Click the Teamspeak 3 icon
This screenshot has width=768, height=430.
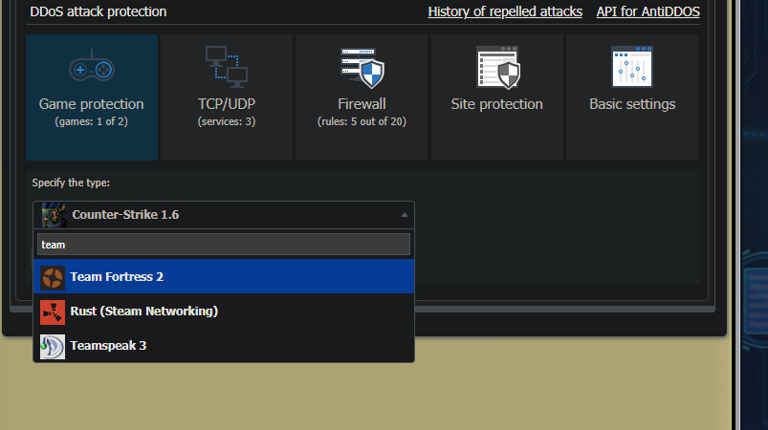pos(53,347)
